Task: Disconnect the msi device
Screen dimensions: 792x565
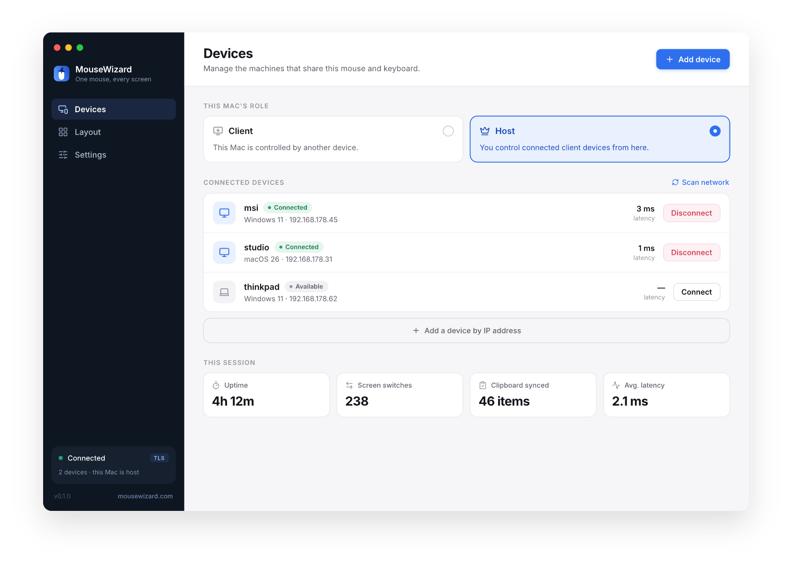Action: click(692, 213)
